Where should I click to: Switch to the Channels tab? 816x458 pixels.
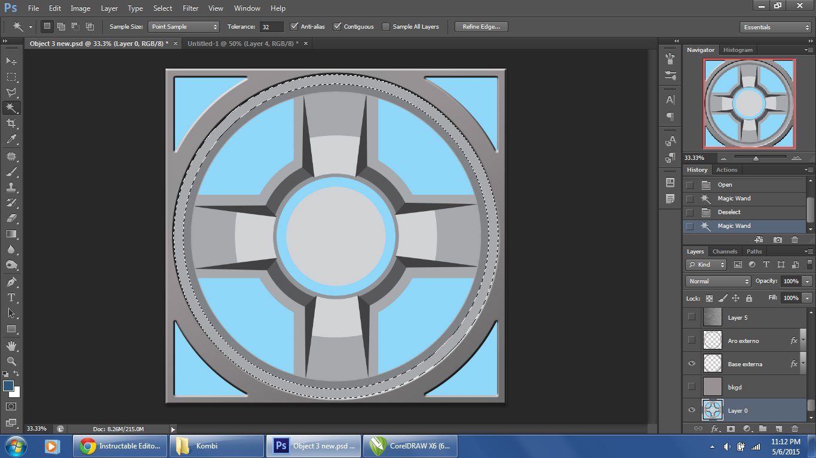point(725,252)
